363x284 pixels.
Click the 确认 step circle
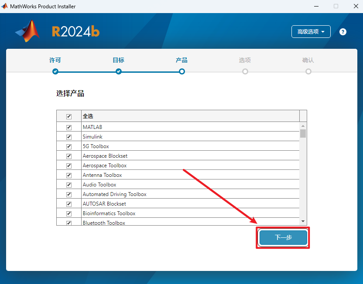pos(308,71)
